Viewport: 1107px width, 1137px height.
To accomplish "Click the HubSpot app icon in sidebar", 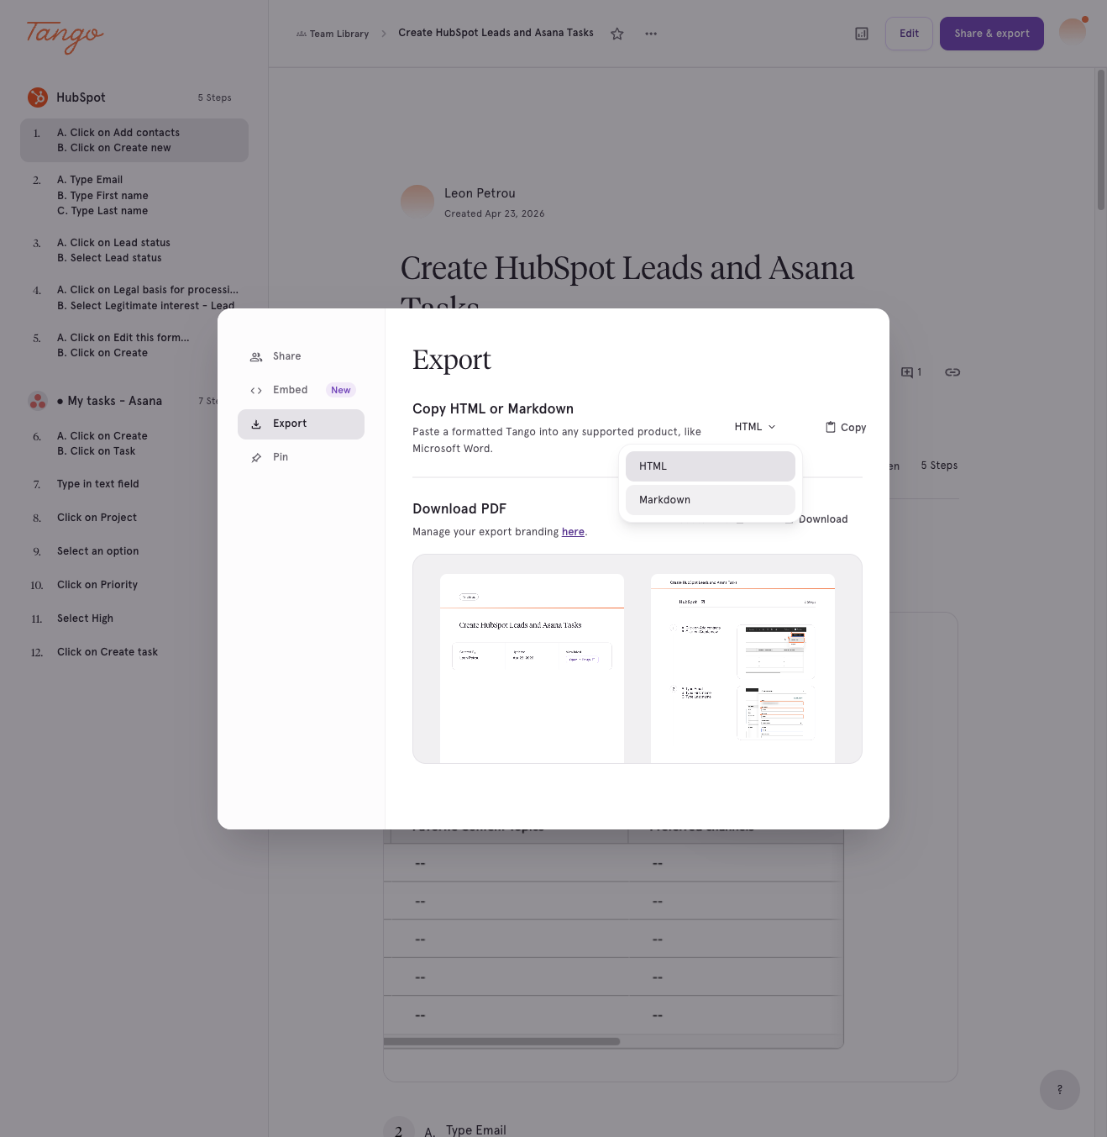I will click(38, 97).
